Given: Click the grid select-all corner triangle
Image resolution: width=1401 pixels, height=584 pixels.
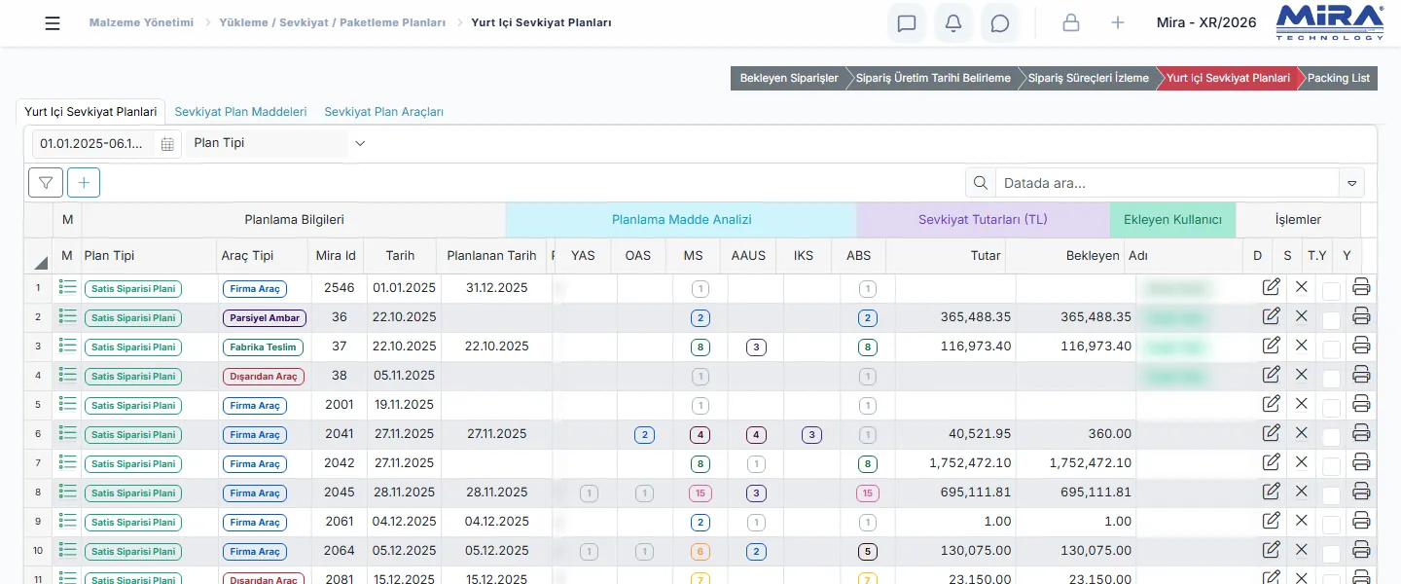Looking at the screenshot, I should pyautogui.click(x=41, y=262).
